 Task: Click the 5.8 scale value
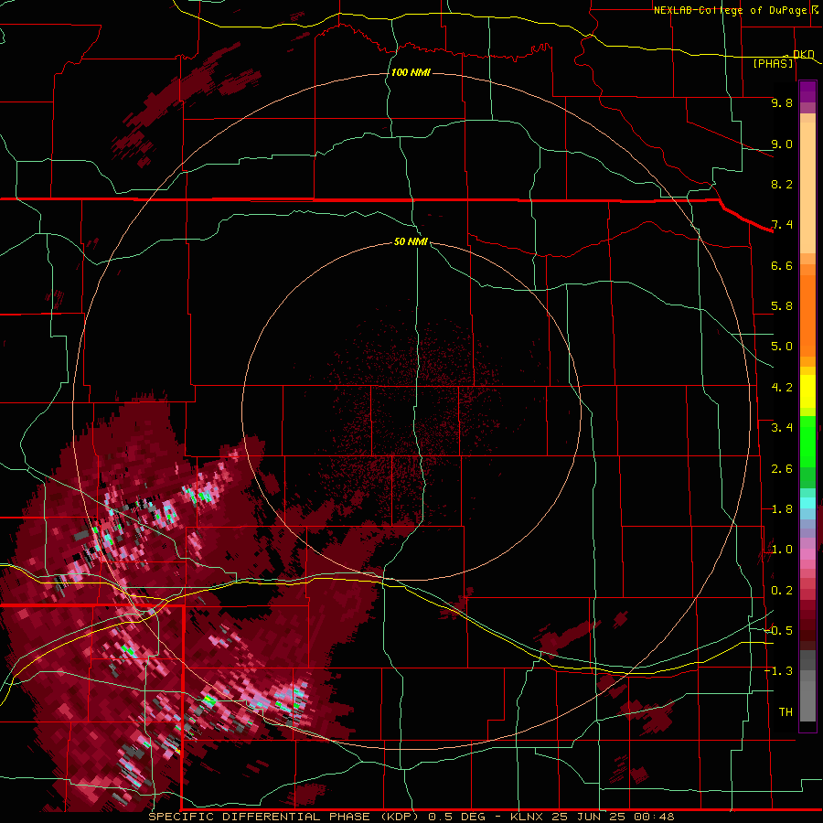(x=782, y=306)
